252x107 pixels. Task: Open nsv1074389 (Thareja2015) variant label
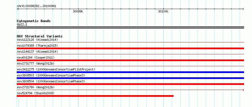pos(37,46)
